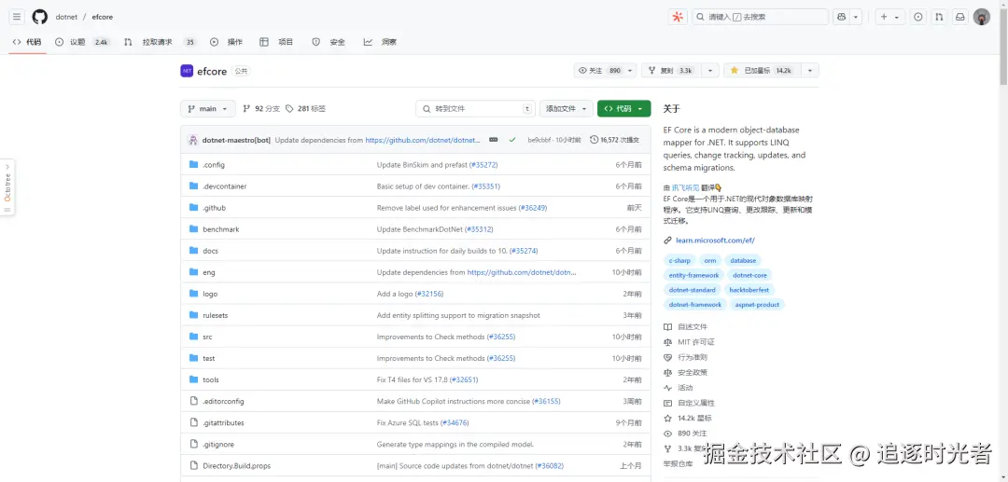Click the 复刻 fork button
1008x482 pixels.
pyautogui.click(x=670, y=71)
